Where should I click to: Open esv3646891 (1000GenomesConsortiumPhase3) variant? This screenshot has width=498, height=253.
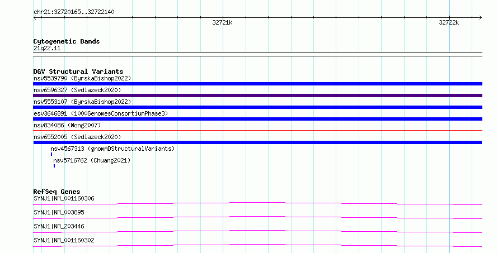[x=101, y=113]
